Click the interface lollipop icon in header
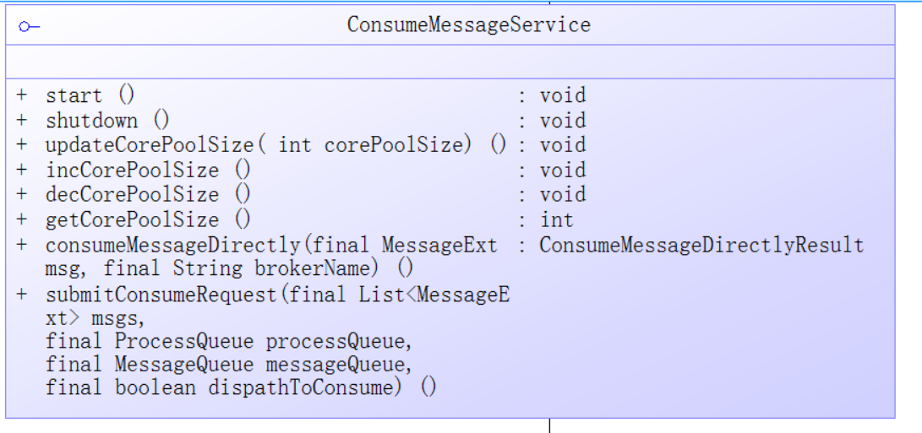The height and width of the screenshot is (433, 922). [29, 27]
